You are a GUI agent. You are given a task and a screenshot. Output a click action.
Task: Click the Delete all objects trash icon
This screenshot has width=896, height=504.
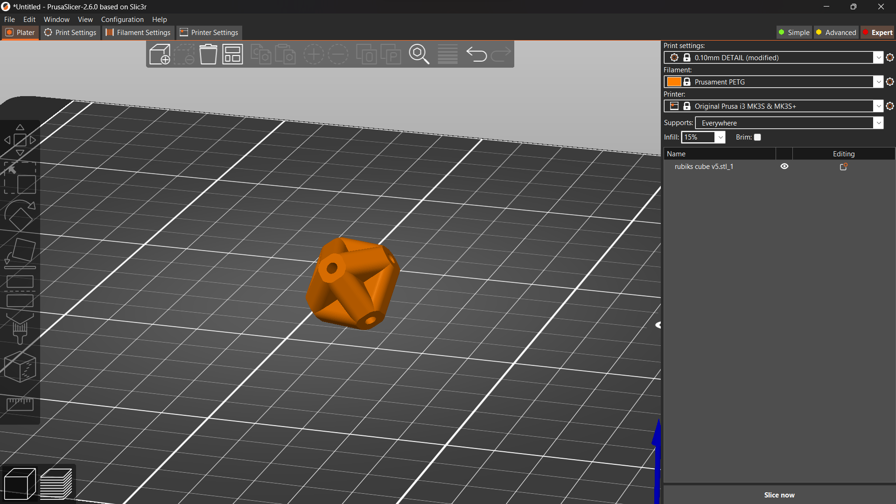pos(208,54)
